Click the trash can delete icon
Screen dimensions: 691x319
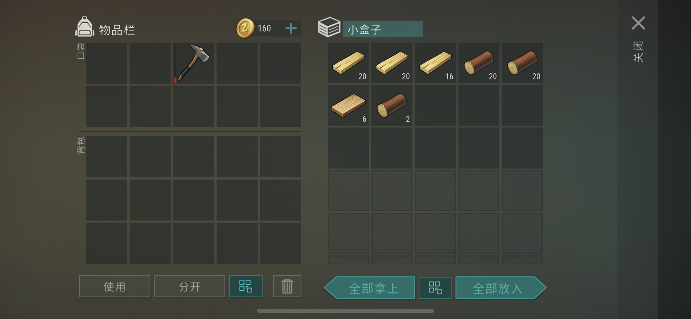(x=287, y=286)
